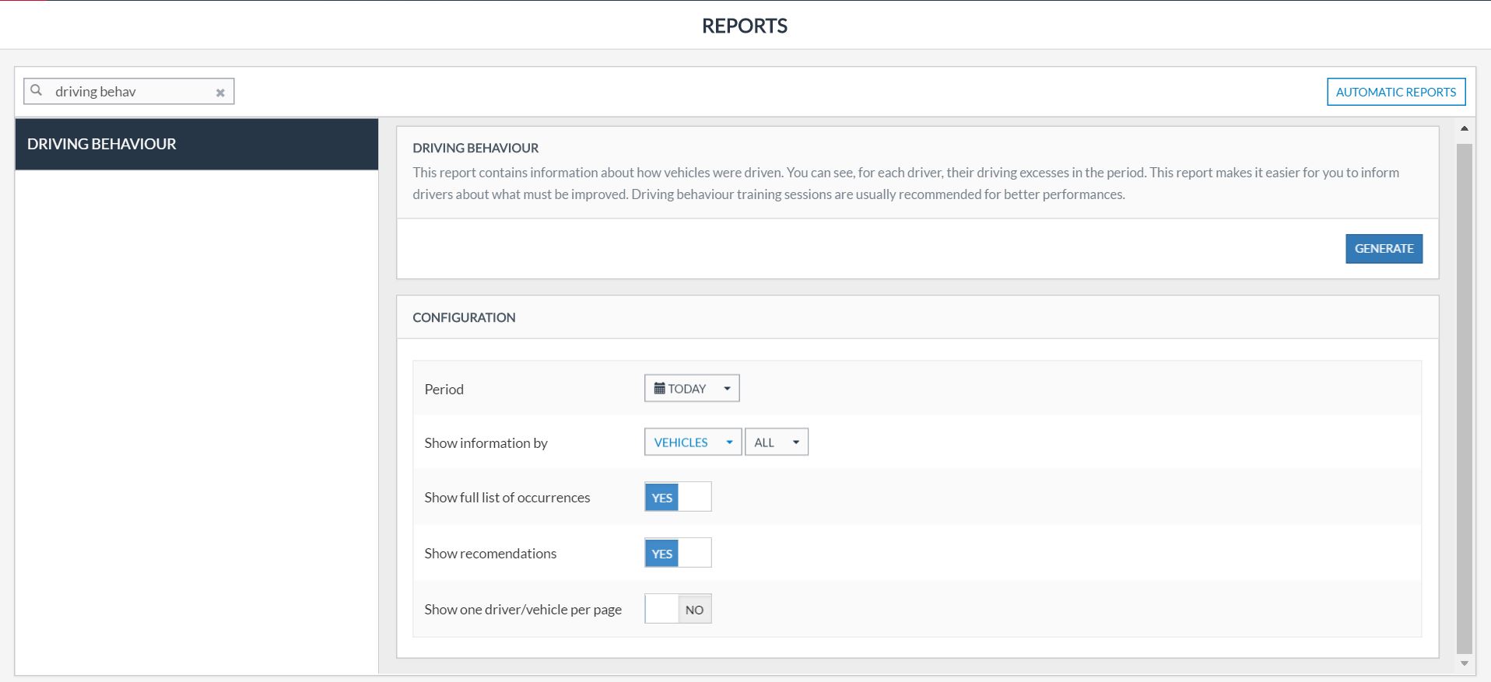Open the VEHICLES dropdown
1491x682 pixels.
point(692,442)
